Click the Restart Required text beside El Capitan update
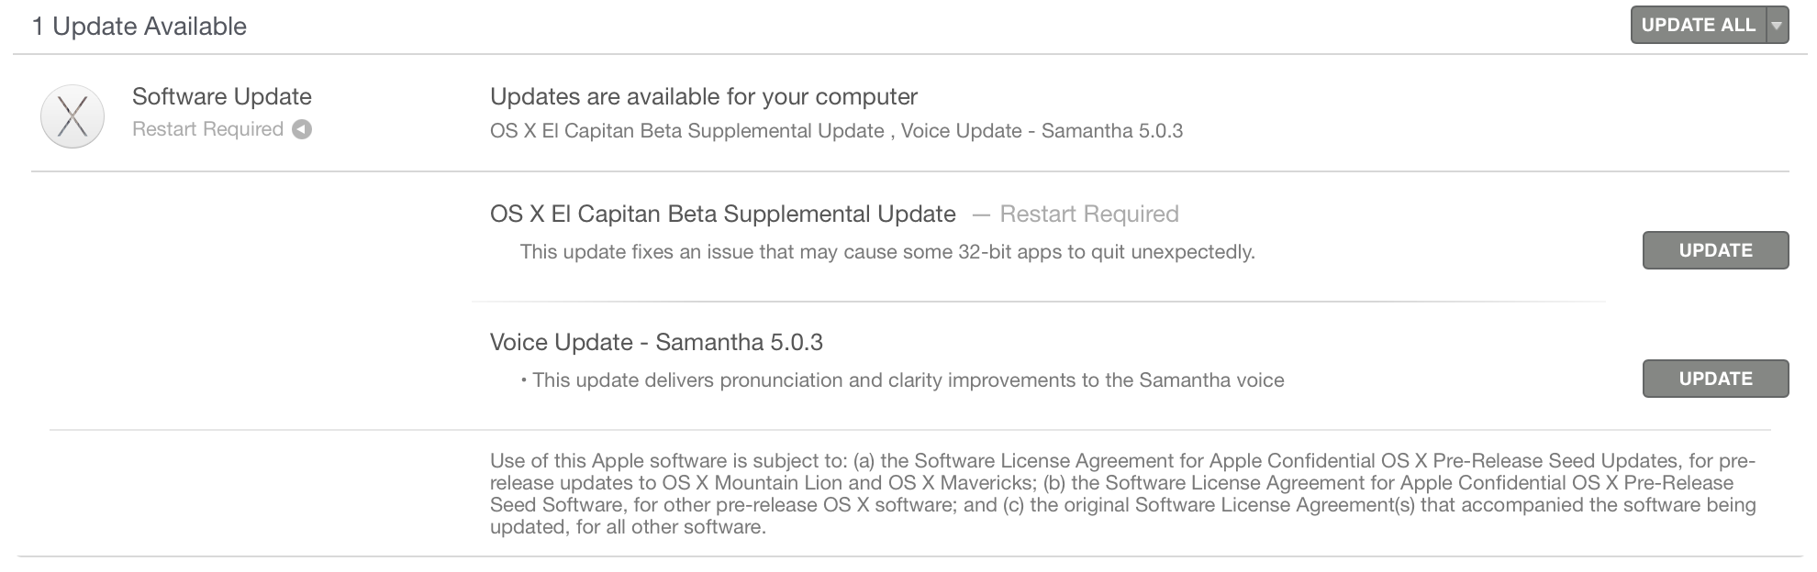 point(1088,214)
